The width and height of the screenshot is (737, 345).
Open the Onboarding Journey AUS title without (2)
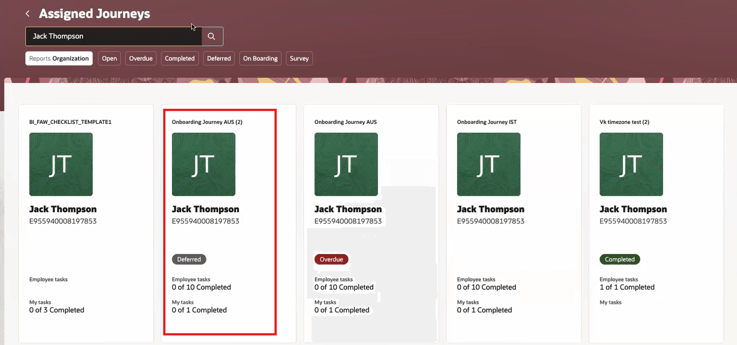345,122
